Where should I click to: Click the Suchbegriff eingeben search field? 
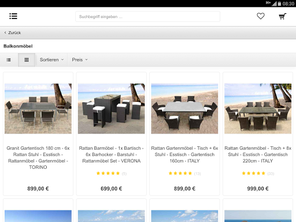pos(147,17)
